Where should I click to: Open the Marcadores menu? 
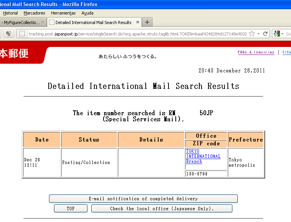(x=34, y=13)
